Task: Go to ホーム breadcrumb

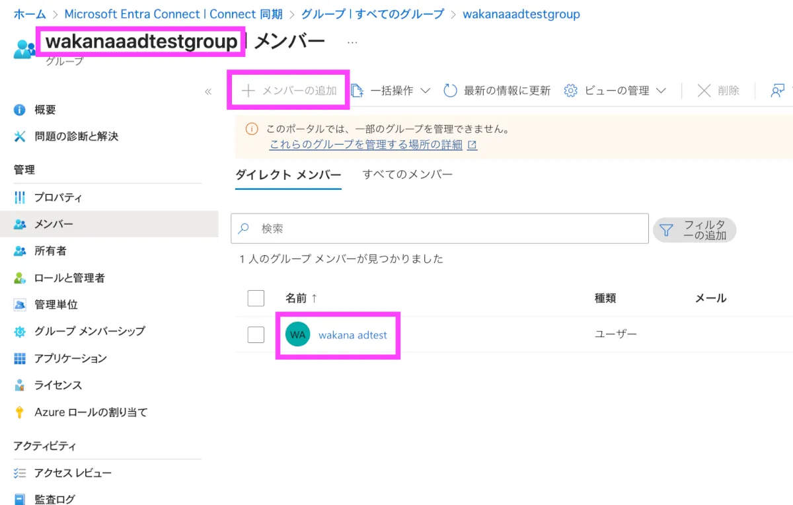Action: [30, 14]
